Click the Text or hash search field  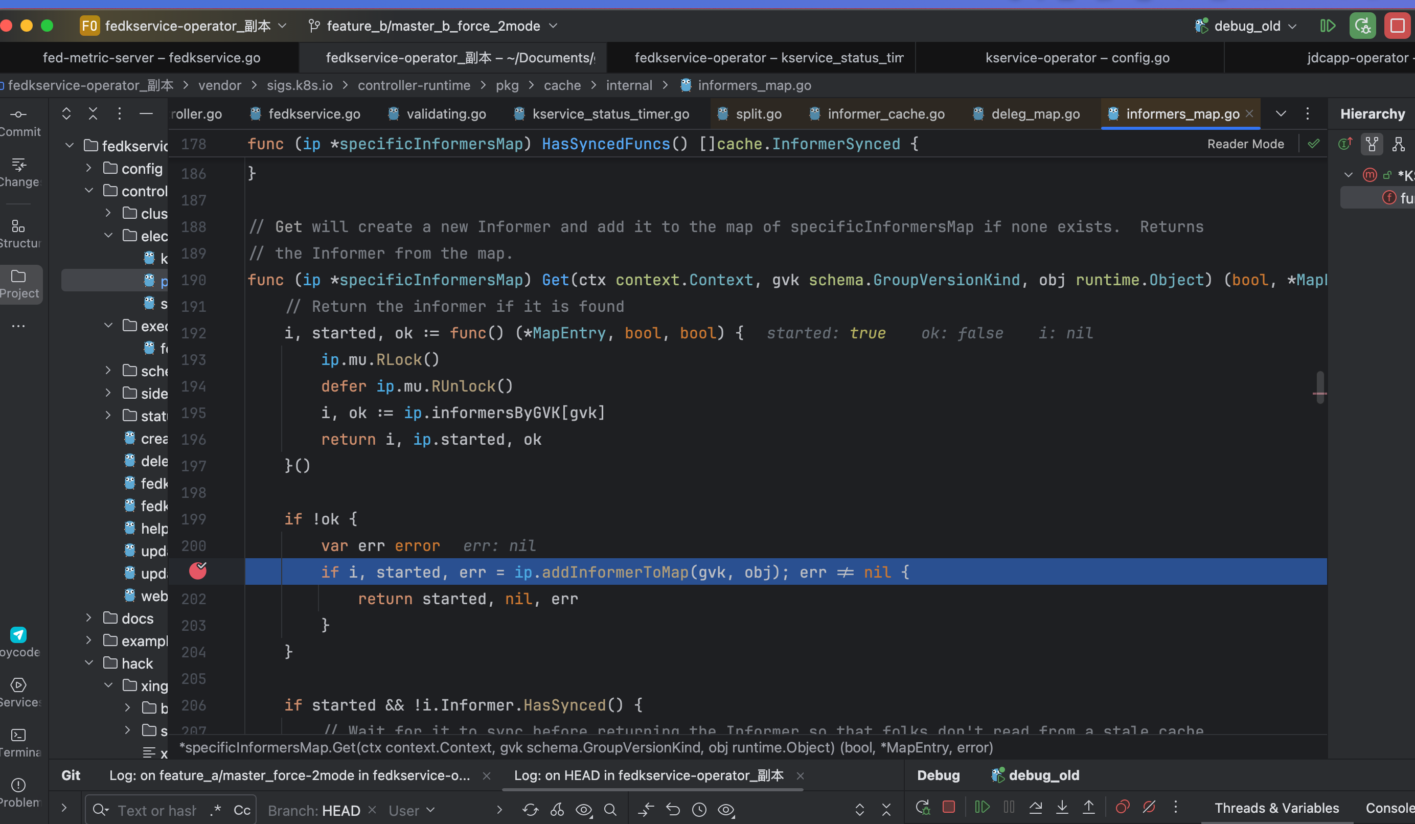[x=156, y=810]
